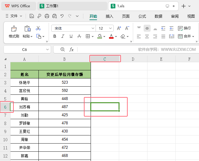Click the WPS Office home tab
Viewport: 199px width, 161px height.
(x=19, y=6)
